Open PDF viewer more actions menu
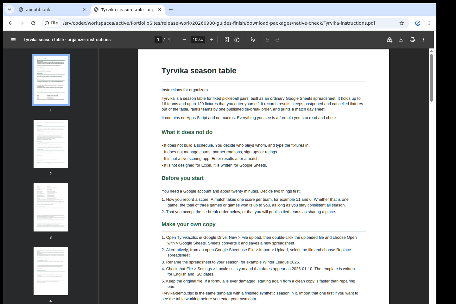Image resolution: width=456 pixels, height=304 pixels. (x=424, y=40)
